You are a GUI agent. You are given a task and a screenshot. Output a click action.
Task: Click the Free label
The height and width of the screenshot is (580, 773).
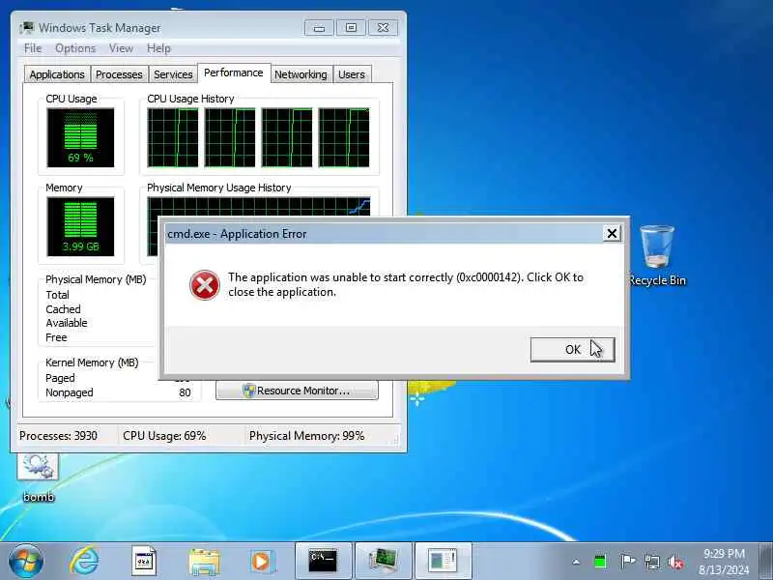tap(56, 337)
